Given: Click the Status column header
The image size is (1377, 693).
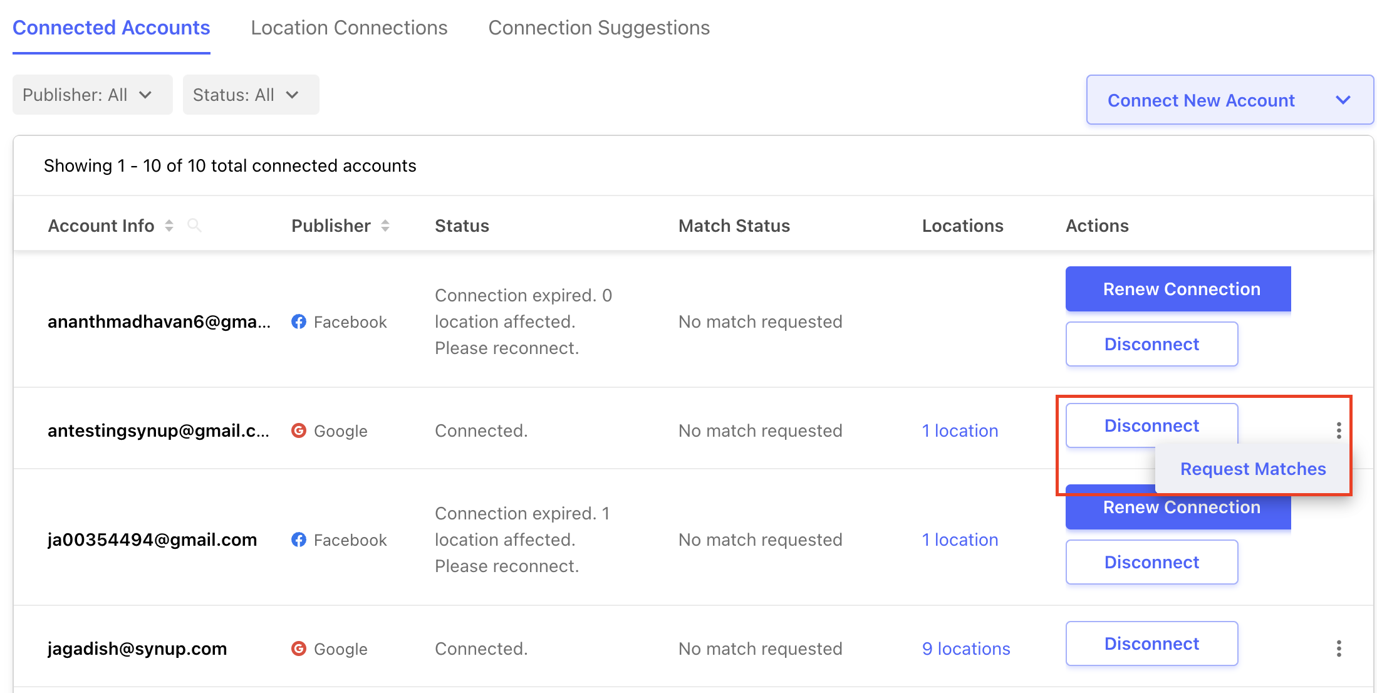Looking at the screenshot, I should 462,226.
